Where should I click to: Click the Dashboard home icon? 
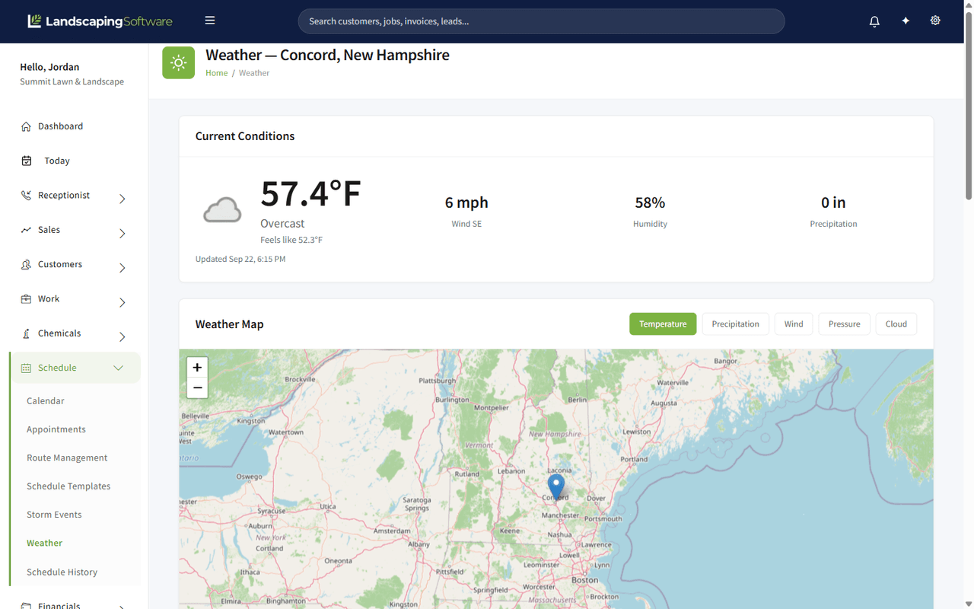coord(26,126)
